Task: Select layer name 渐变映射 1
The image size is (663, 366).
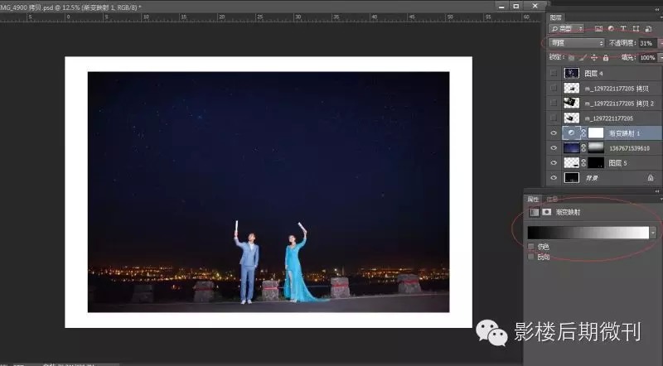Action: 624,133
